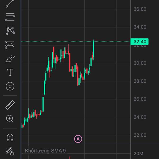Click the 34.00 price axis label
The image size is (159, 159).
click(x=140, y=27)
